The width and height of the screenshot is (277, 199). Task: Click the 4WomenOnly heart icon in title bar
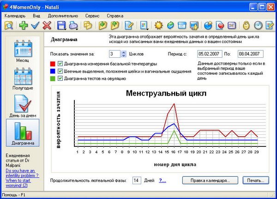click(x=6, y=7)
